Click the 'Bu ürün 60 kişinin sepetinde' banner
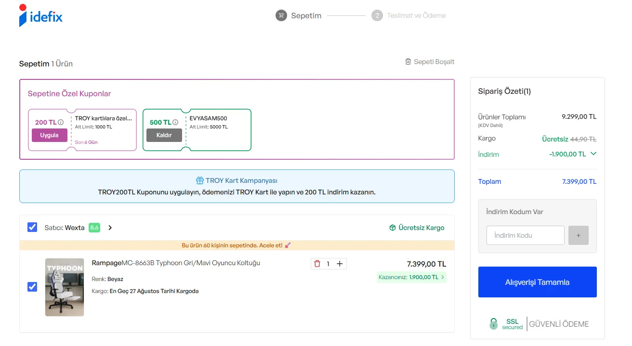This screenshot has height=346, width=632. pyautogui.click(x=237, y=245)
